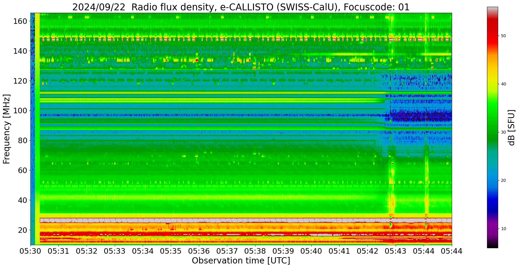Viewport: 519px width, 268px height.
Task: Click the 05:43 time tick label
Action: (x=396, y=251)
